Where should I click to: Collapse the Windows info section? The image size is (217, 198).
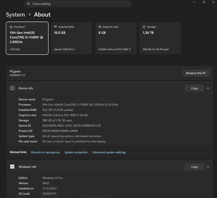pyautogui.click(x=208, y=167)
